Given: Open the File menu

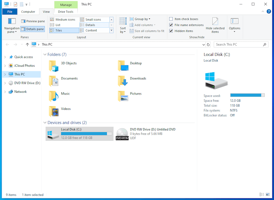Looking at the screenshot, I should click(10, 11).
